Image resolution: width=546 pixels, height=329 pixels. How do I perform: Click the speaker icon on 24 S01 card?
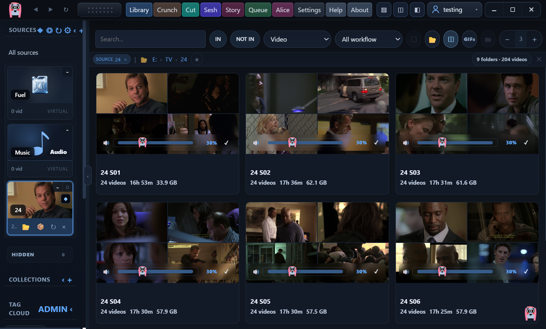click(x=106, y=143)
